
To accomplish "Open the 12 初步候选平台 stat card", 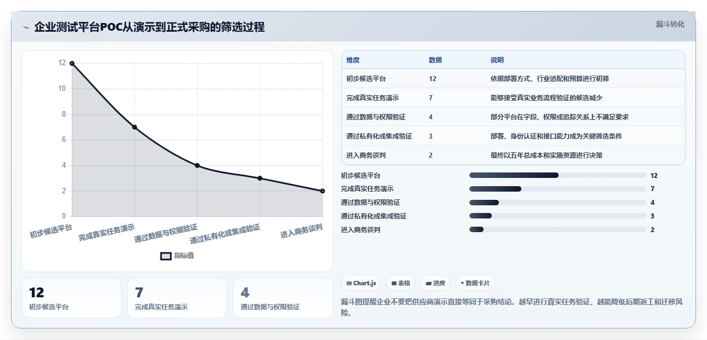I will click(x=71, y=298).
